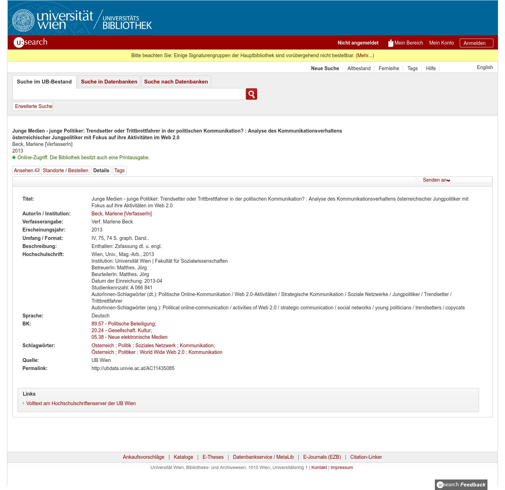Open the World Wide Web 2.0 subject
The width and height of the screenshot is (505, 490).
tap(162, 352)
